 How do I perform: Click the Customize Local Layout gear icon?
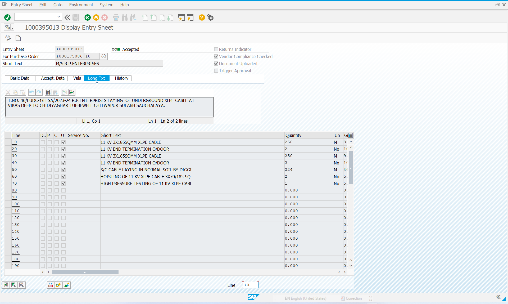[210, 17]
